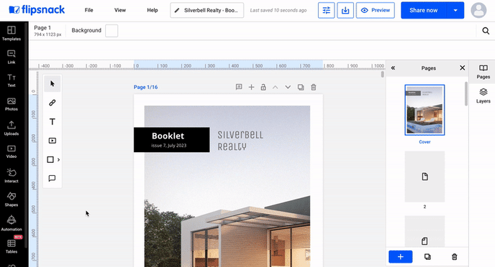Open Preview of the flipbook
This screenshot has width=495, height=267.
click(376, 10)
